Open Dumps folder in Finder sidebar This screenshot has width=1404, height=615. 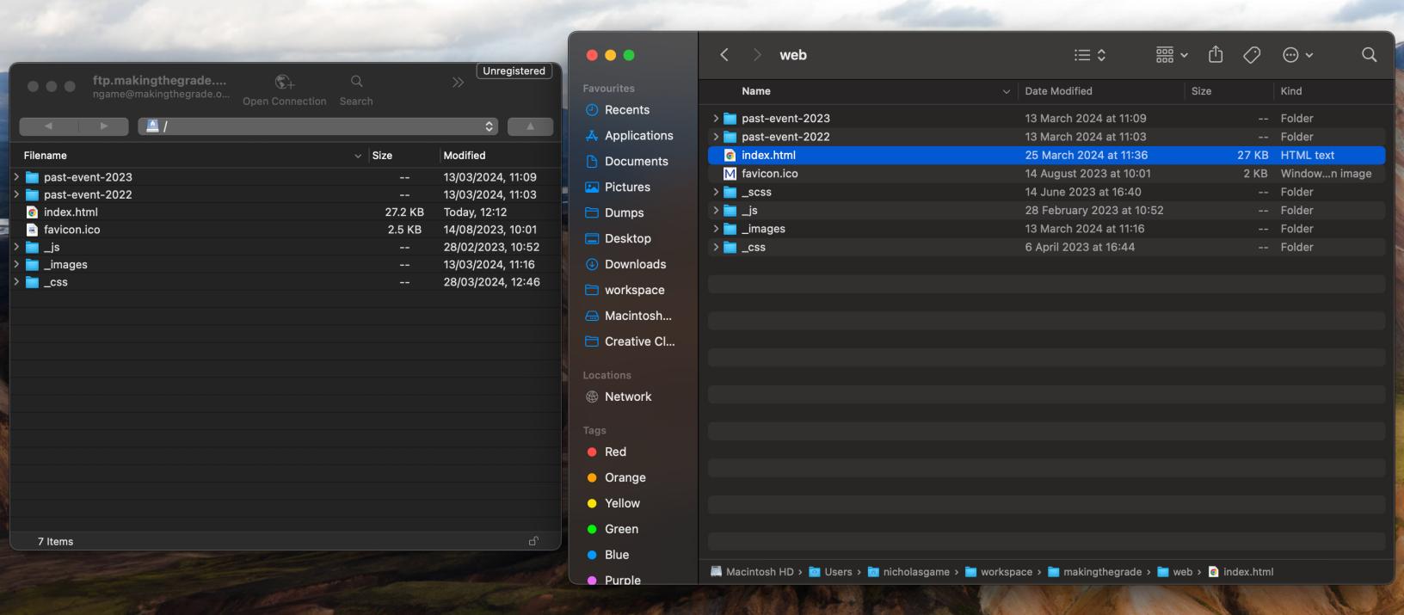click(624, 213)
